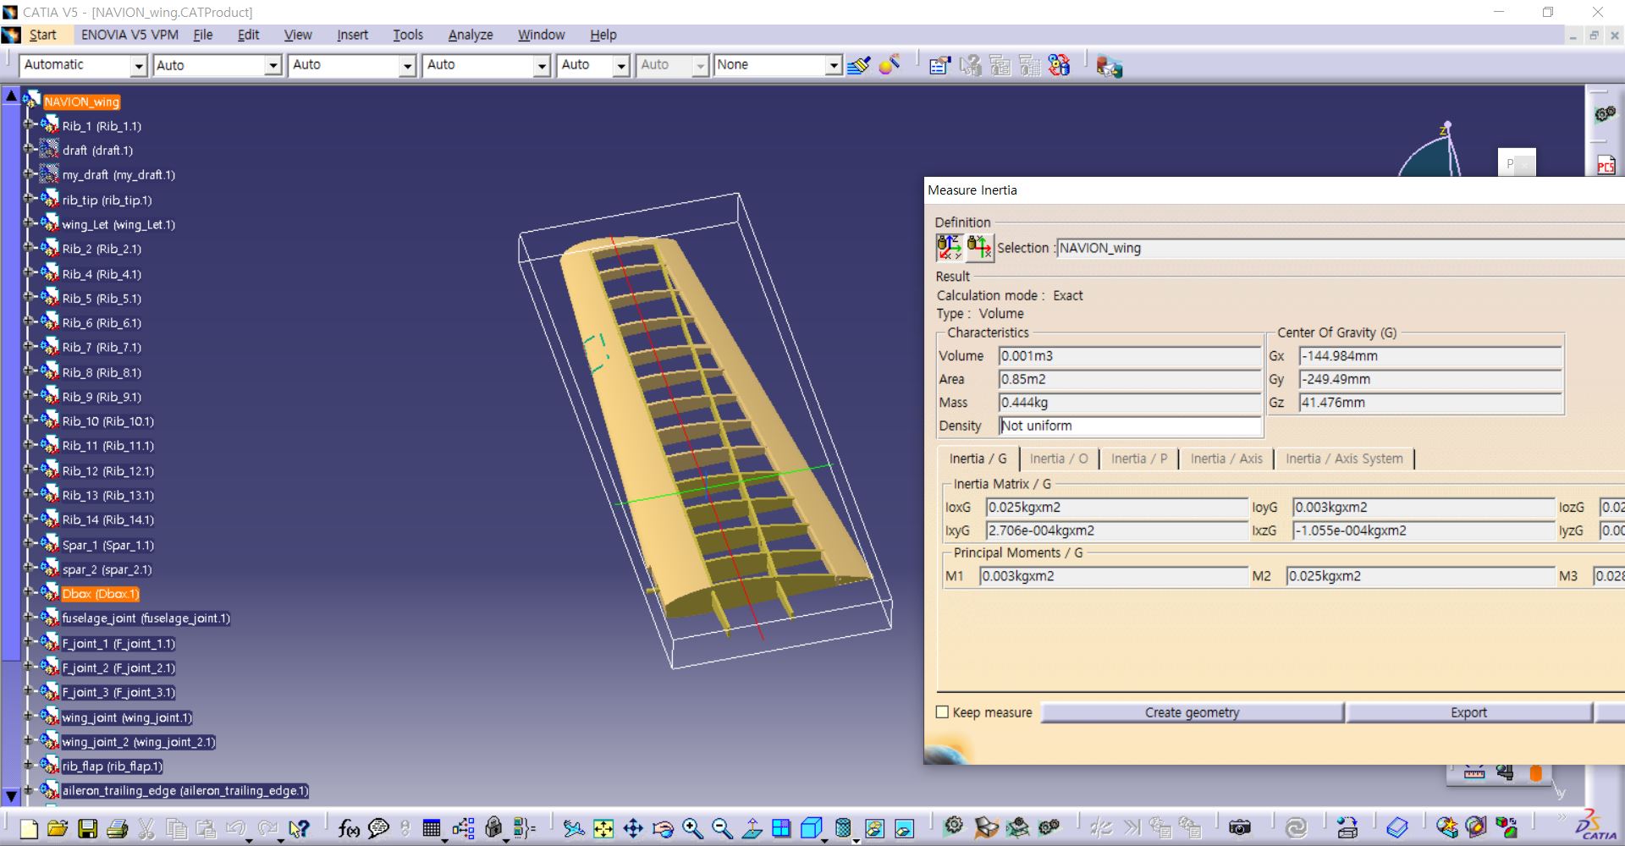Select Rib_10 (Rib_10.1) in the tree

[107, 421]
